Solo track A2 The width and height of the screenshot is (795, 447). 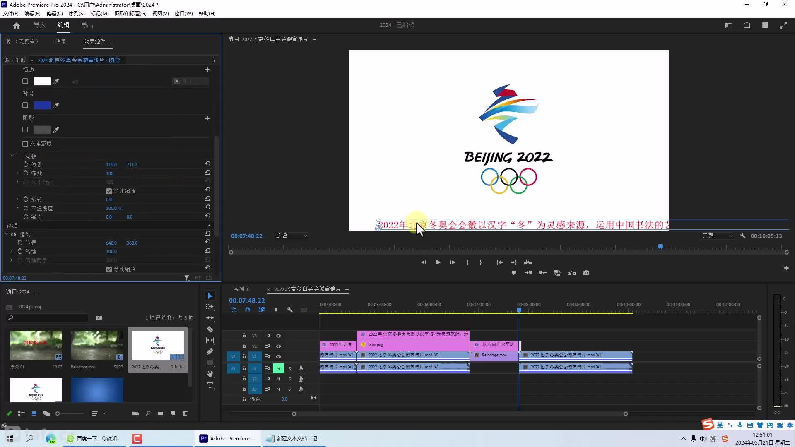click(x=289, y=379)
